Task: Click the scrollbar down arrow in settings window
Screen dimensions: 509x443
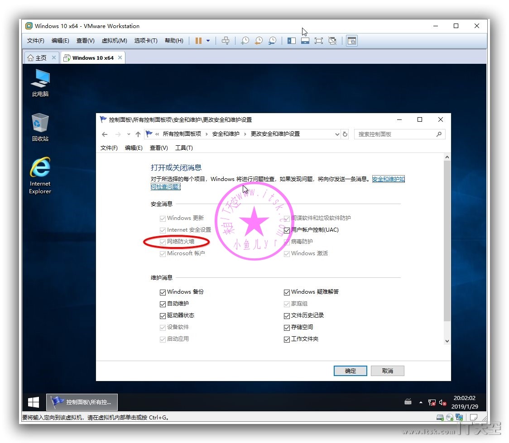Action: [x=447, y=341]
